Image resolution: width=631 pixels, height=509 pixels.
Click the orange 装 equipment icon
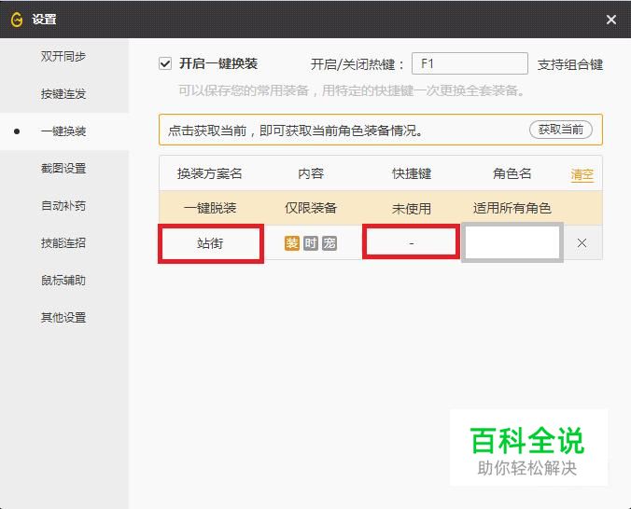click(x=292, y=243)
